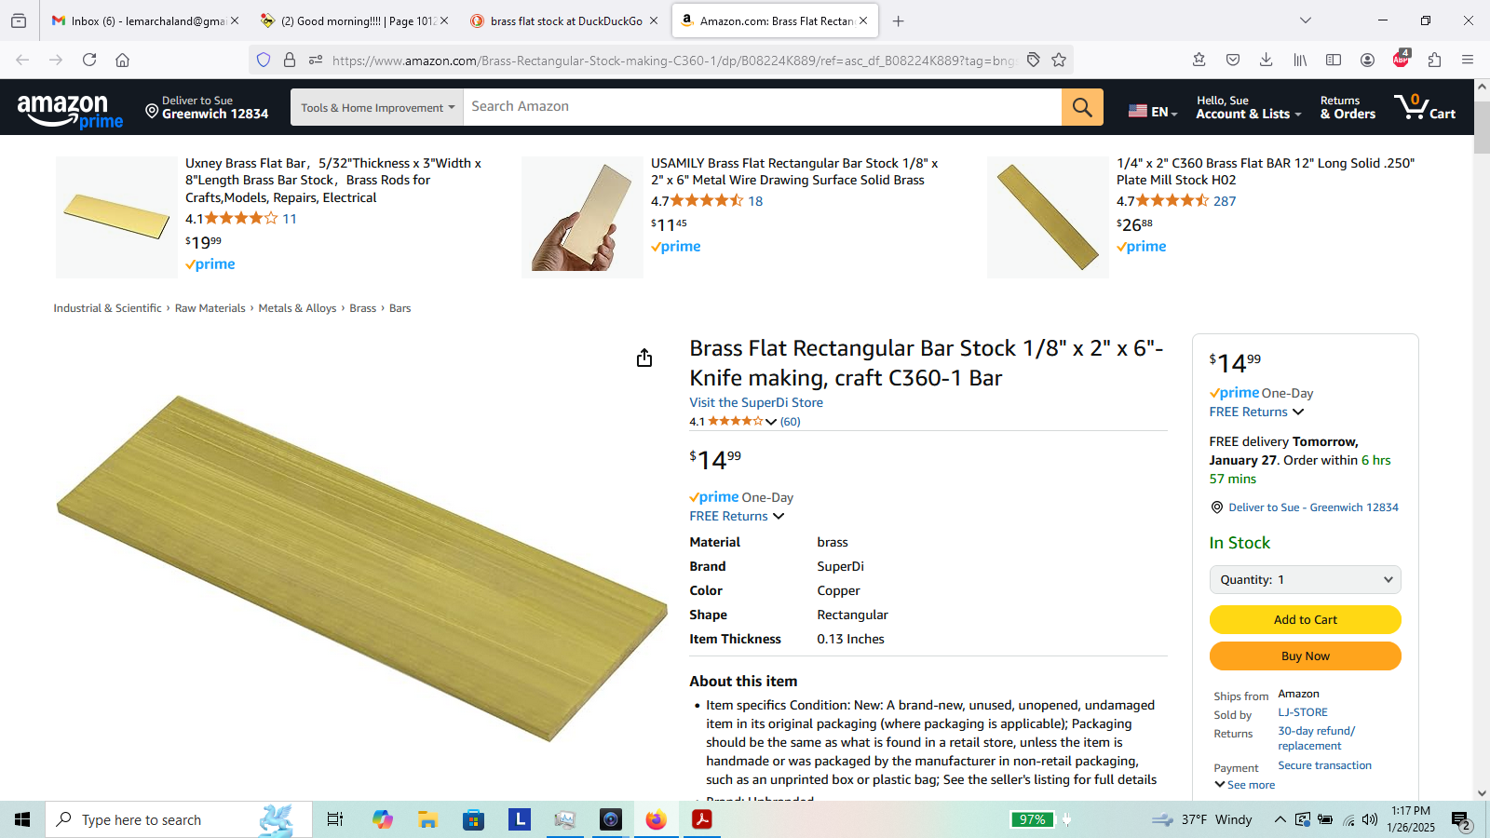Image resolution: width=1490 pixels, height=838 pixels.
Task: Reload the page using the refresh icon
Action: [89, 60]
